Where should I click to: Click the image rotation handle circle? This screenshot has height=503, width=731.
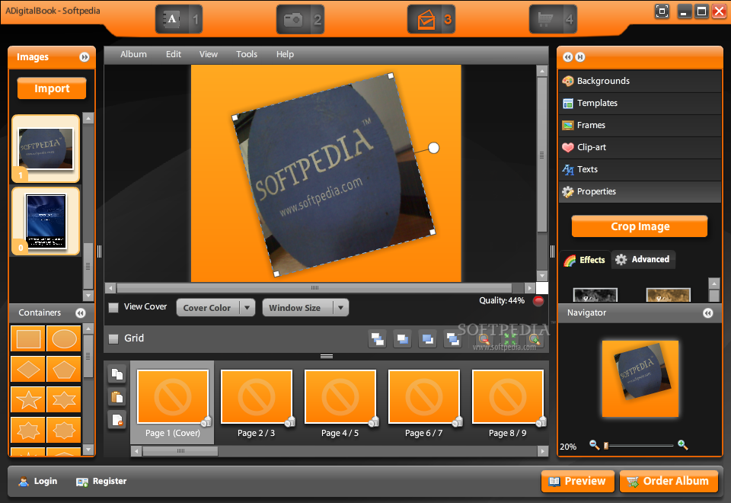click(x=433, y=148)
